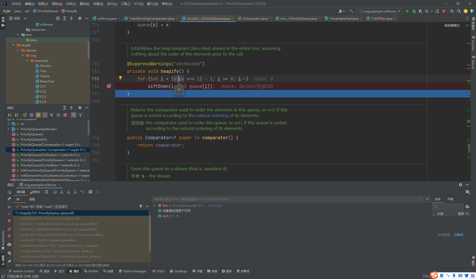The height and width of the screenshot is (279, 476).
Task: Click the memory tab search field
Action: click(x=448, y=207)
